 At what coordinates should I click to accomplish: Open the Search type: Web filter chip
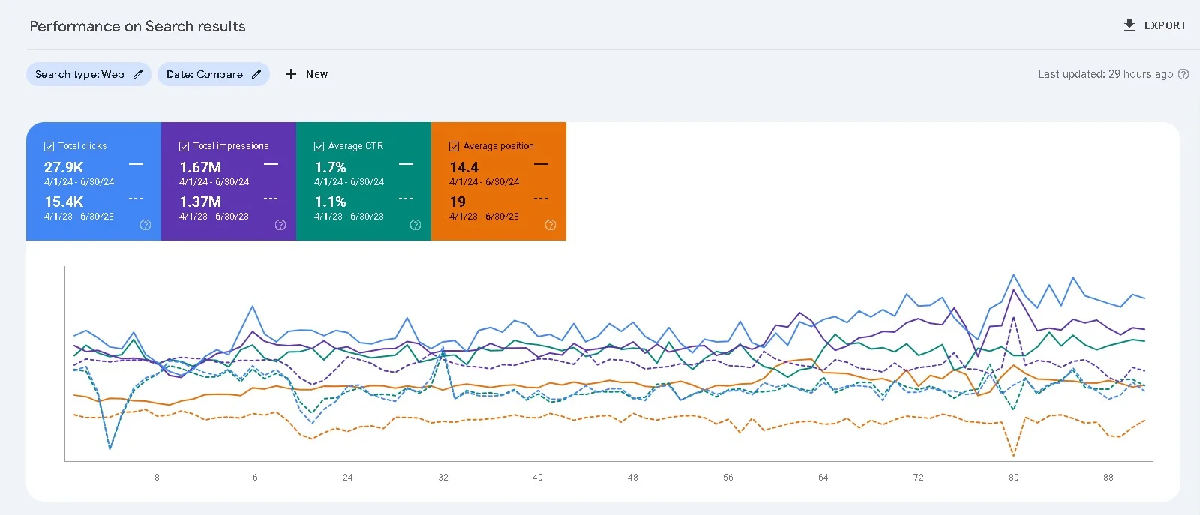79,74
